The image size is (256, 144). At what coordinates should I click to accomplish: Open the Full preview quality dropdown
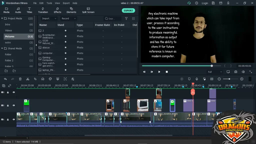[215, 72]
